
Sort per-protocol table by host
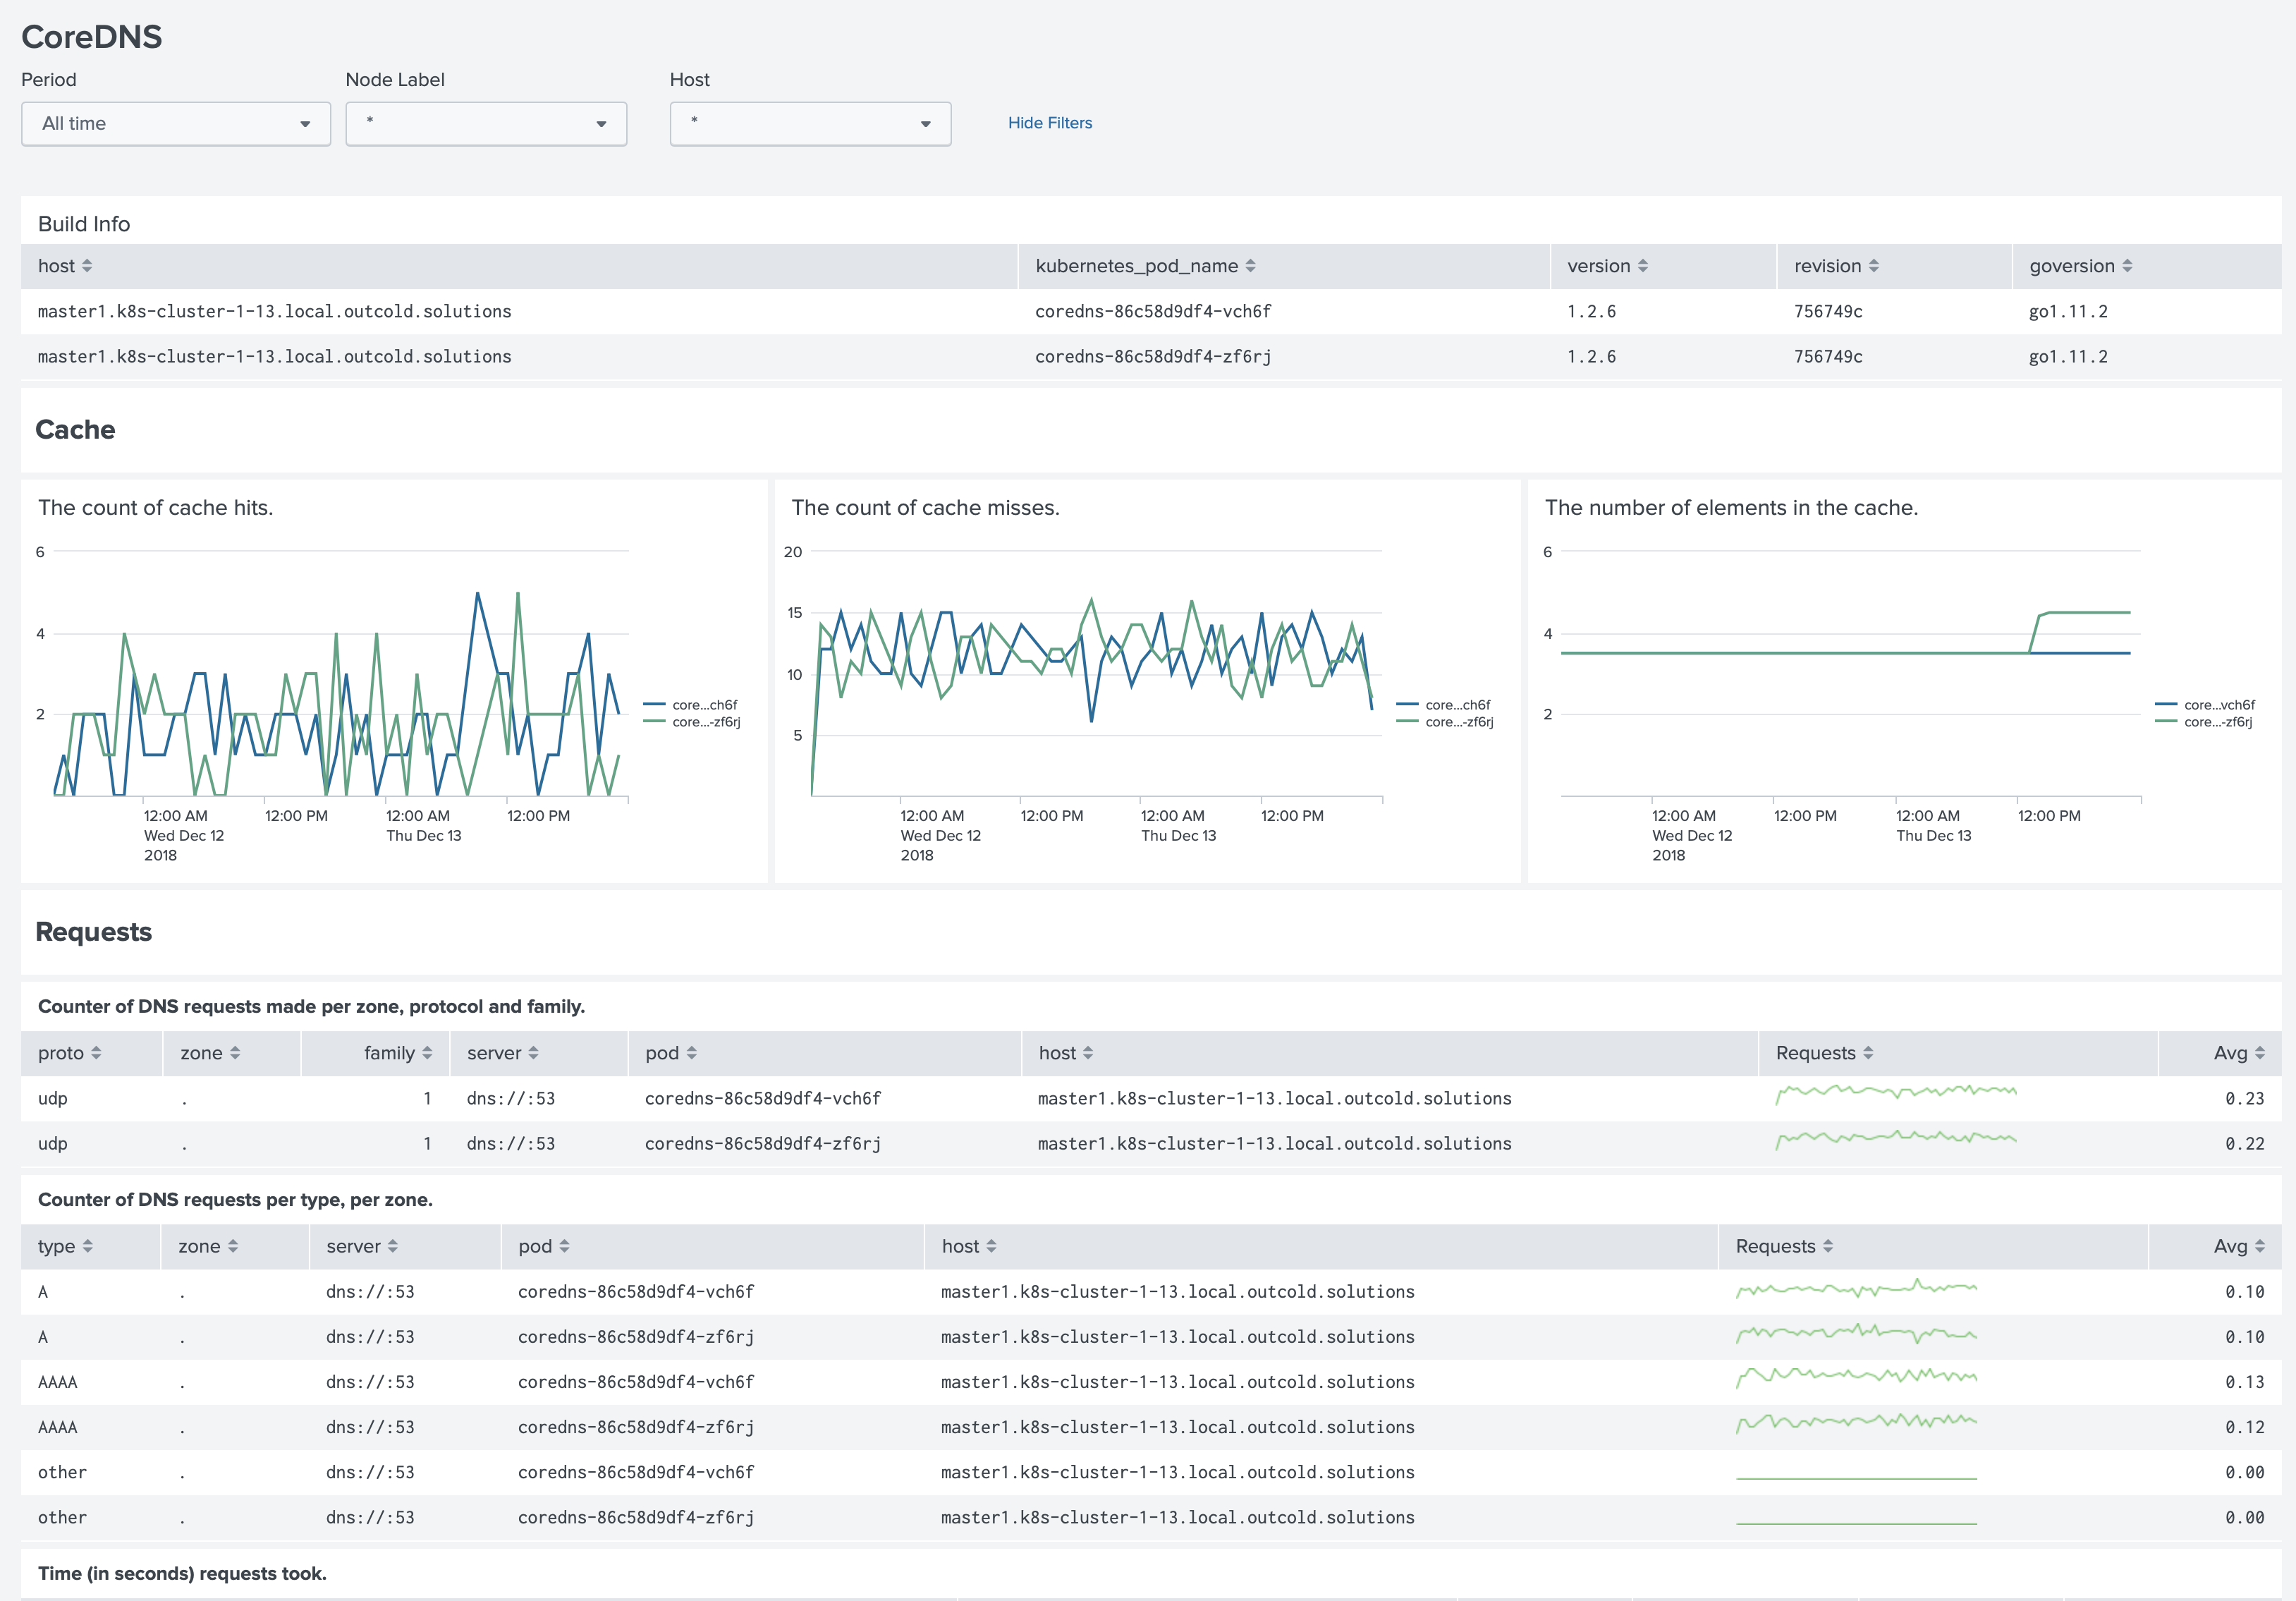click(x=1066, y=1053)
